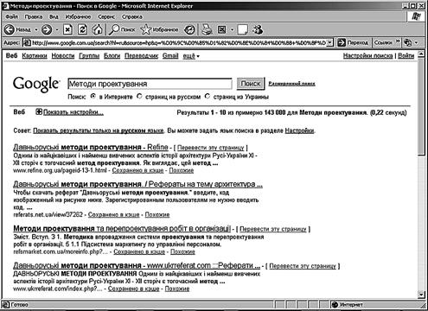Click the Forward arrow icon
The height and width of the screenshot is (311, 428).
tap(47, 29)
